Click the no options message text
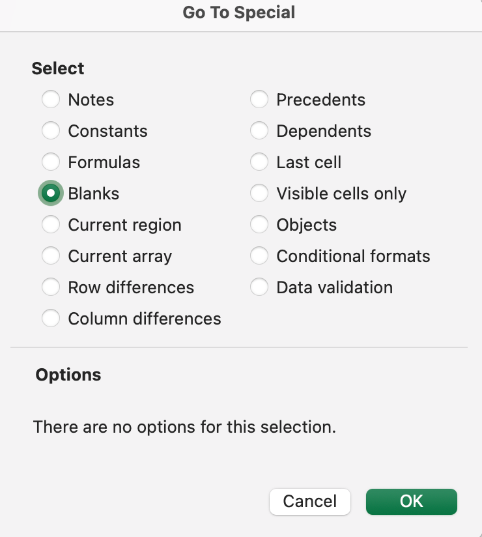The height and width of the screenshot is (537, 482). pos(184,427)
